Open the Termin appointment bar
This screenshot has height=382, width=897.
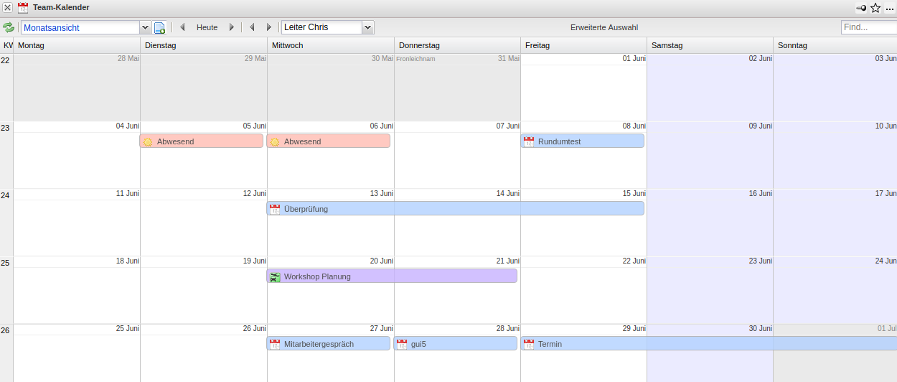tap(709, 344)
